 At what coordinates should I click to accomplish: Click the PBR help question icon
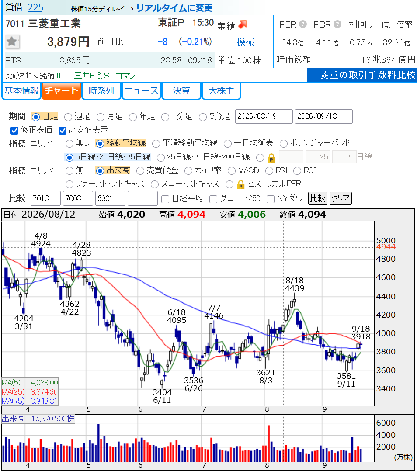point(337,24)
